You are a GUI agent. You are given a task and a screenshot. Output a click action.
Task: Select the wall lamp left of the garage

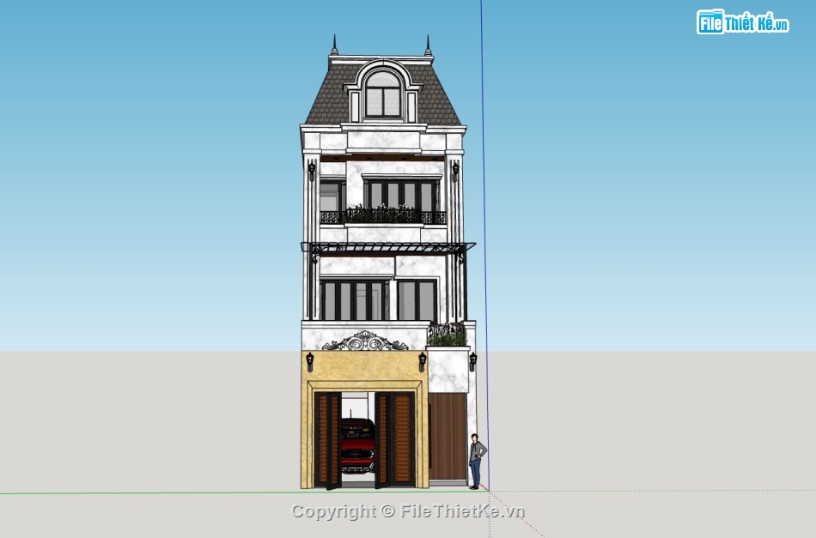309,362
